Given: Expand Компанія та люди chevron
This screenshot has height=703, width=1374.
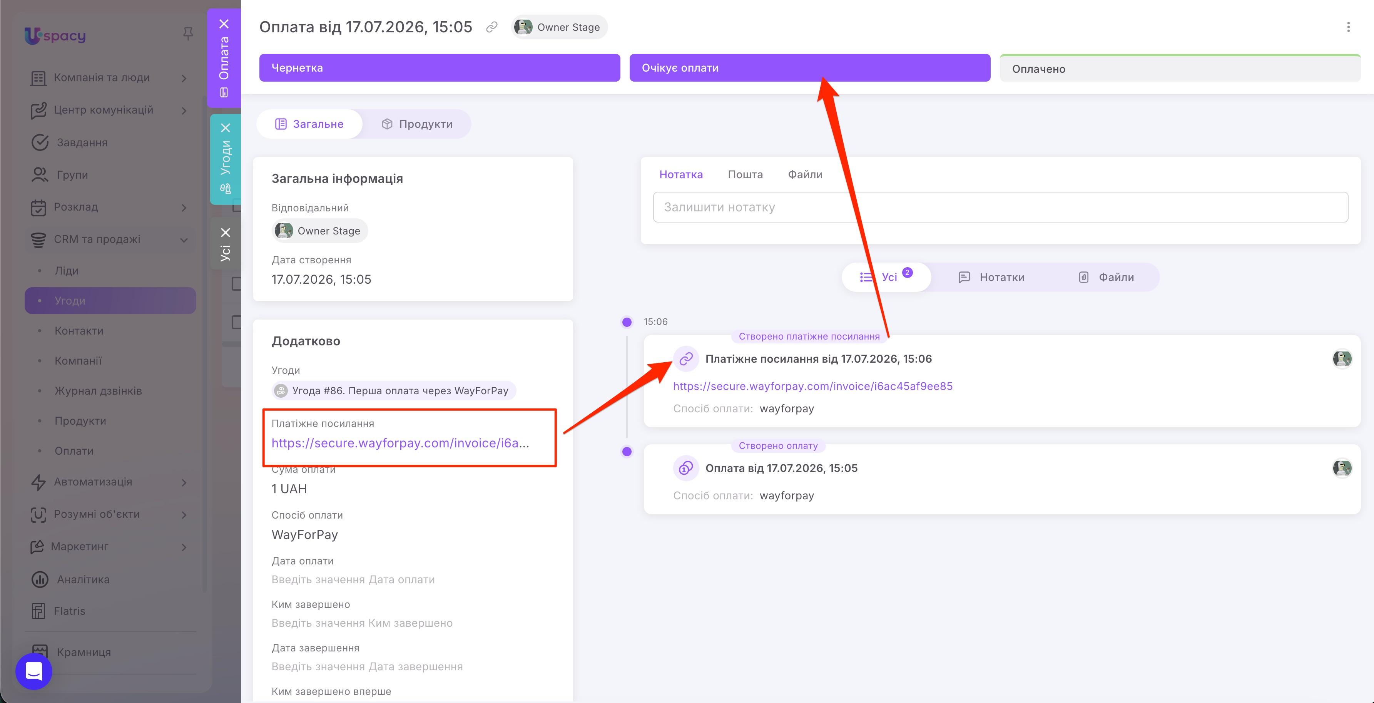Looking at the screenshot, I should tap(184, 79).
